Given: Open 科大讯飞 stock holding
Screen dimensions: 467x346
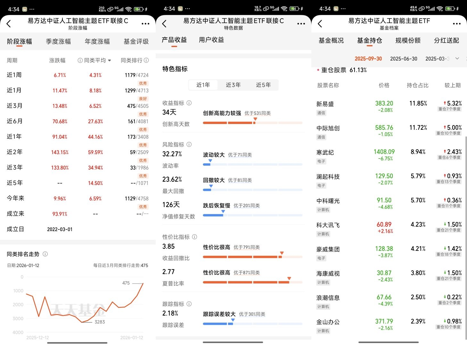Looking at the screenshot, I should point(389,228).
